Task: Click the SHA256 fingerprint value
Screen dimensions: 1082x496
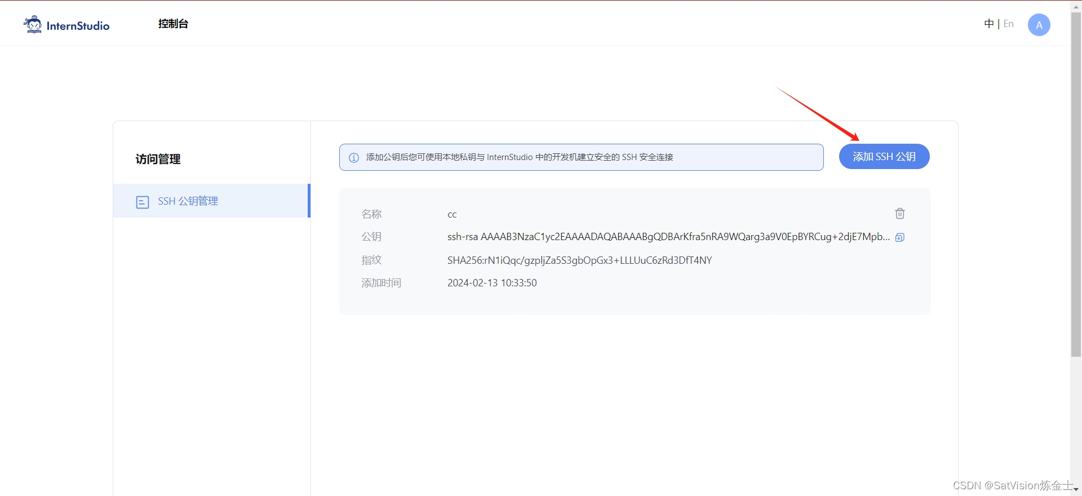Action: (579, 260)
